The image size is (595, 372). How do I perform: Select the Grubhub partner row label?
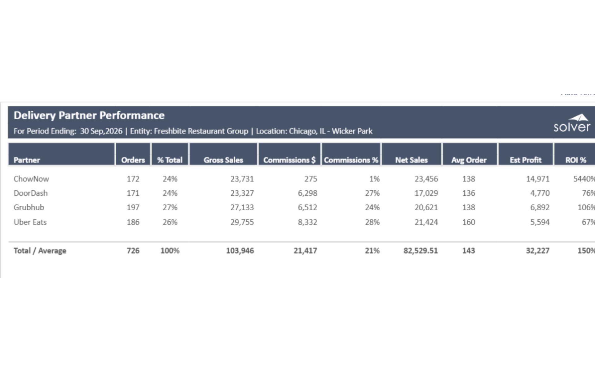click(29, 207)
